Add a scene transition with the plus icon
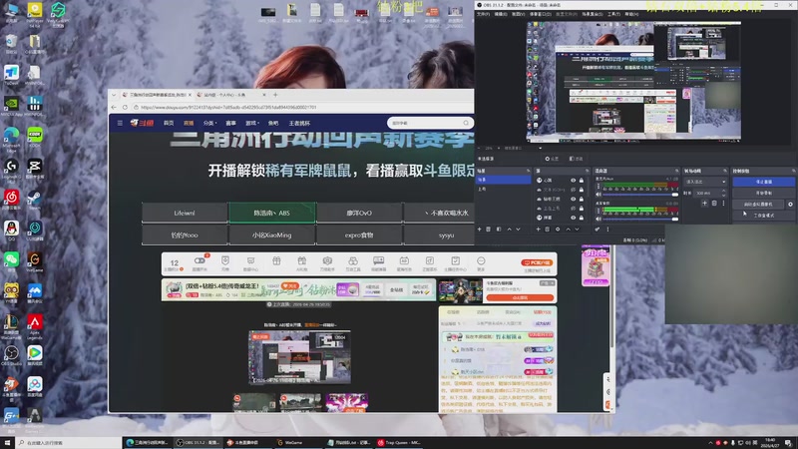 point(705,204)
